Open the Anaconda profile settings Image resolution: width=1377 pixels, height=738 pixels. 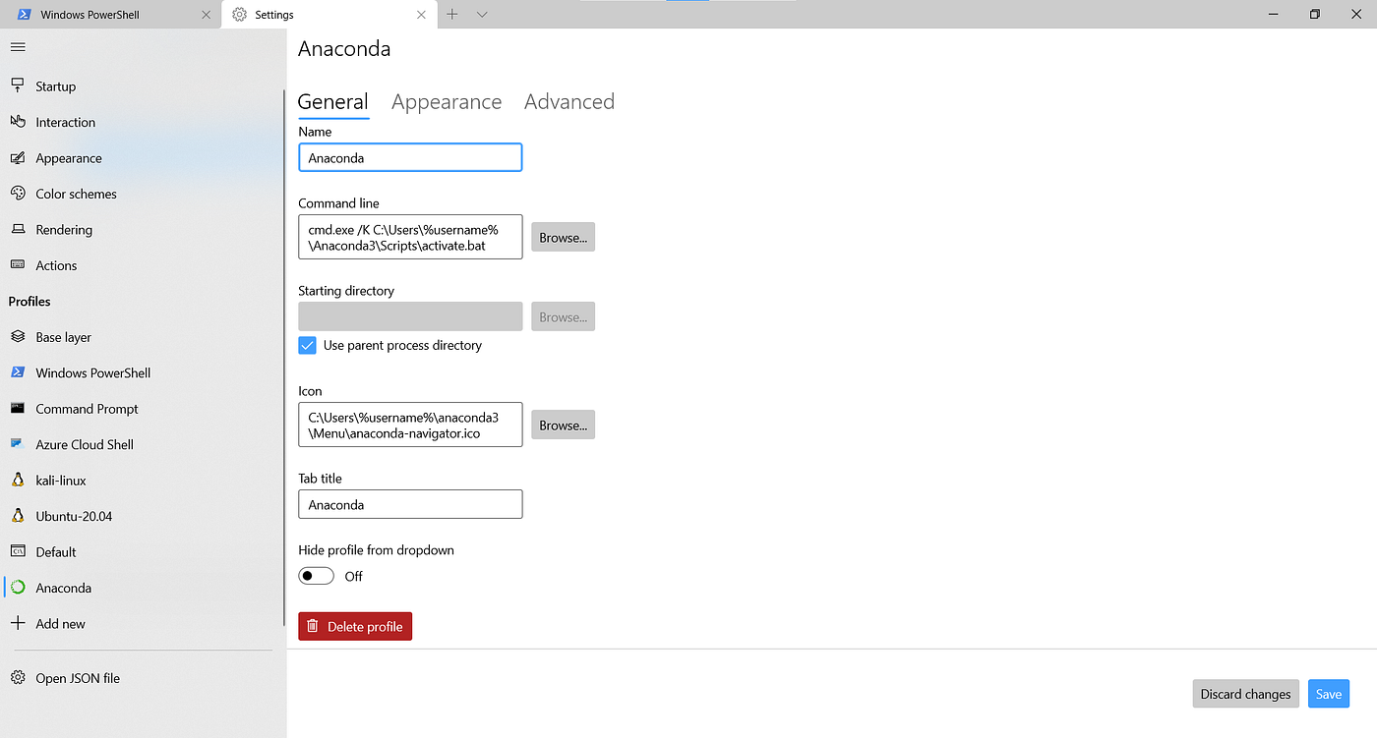(x=62, y=587)
